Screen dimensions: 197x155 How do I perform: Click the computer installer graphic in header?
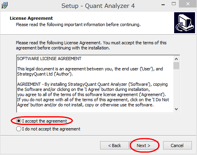tap(184, 23)
